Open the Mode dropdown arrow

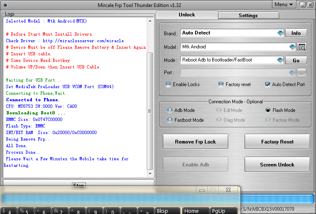(280, 60)
